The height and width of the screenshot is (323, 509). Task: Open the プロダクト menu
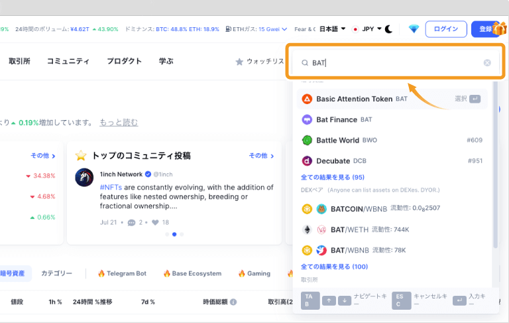125,61
